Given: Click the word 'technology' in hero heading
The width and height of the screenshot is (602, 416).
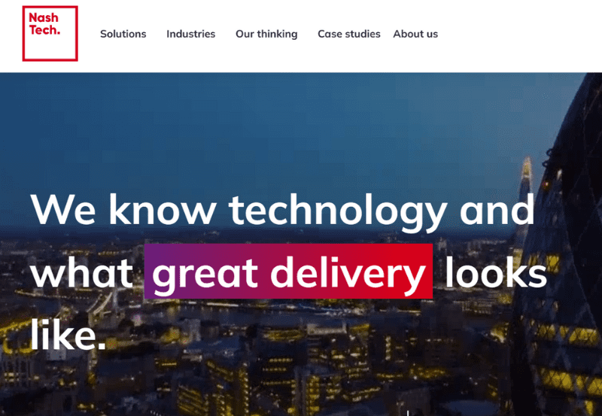Looking at the screenshot, I should pos(338,213).
